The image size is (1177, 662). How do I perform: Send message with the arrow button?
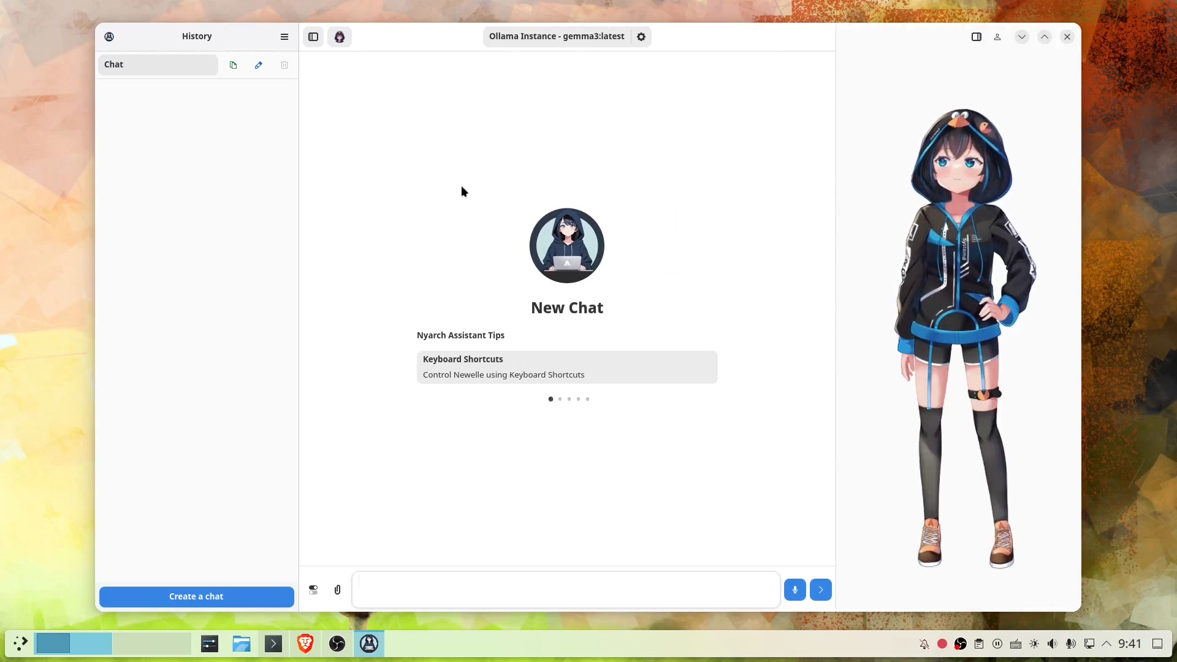pyautogui.click(x=821, y=590)
